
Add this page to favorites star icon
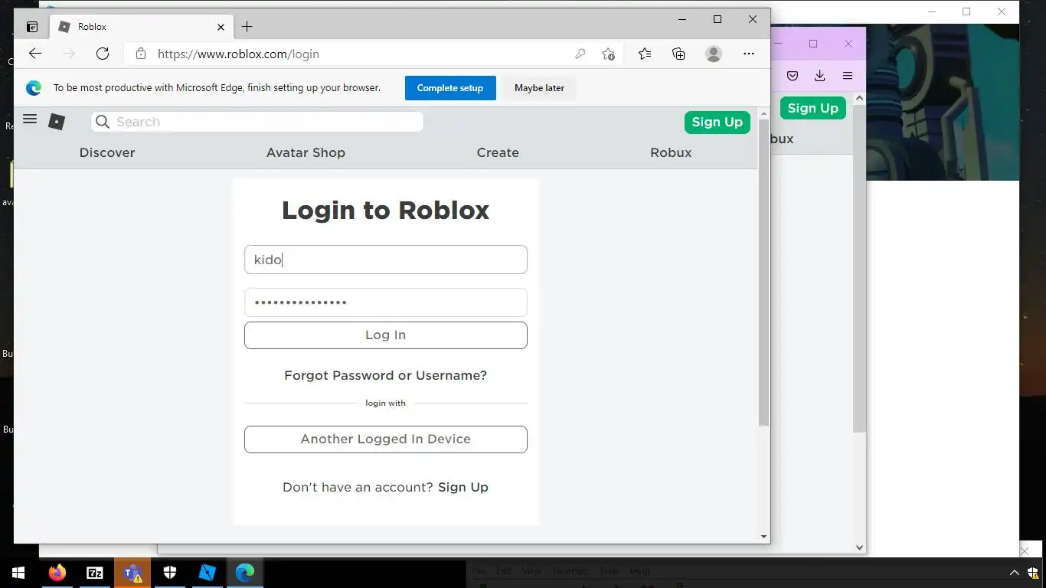coord(608,54)
